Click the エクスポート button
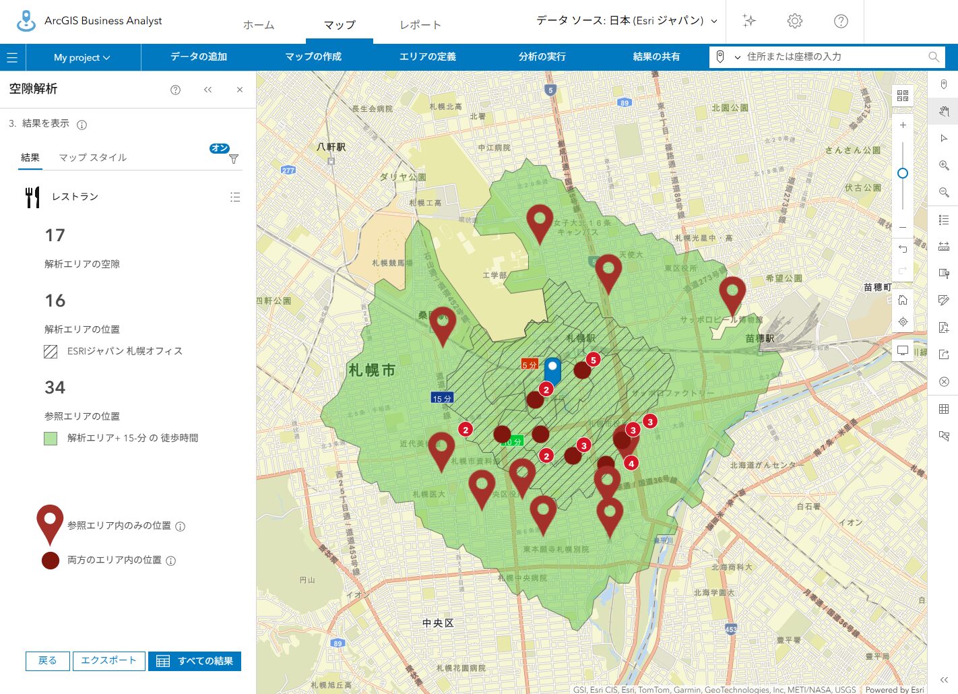This screenshot has width=958, height=694. (x=108, y=661)
